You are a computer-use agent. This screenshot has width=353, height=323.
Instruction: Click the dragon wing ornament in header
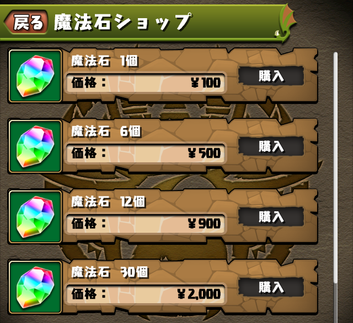(286, 23)
